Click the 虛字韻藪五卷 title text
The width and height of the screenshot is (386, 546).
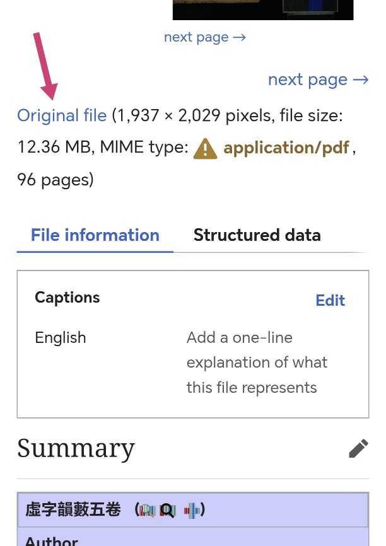tap(73, 510)
